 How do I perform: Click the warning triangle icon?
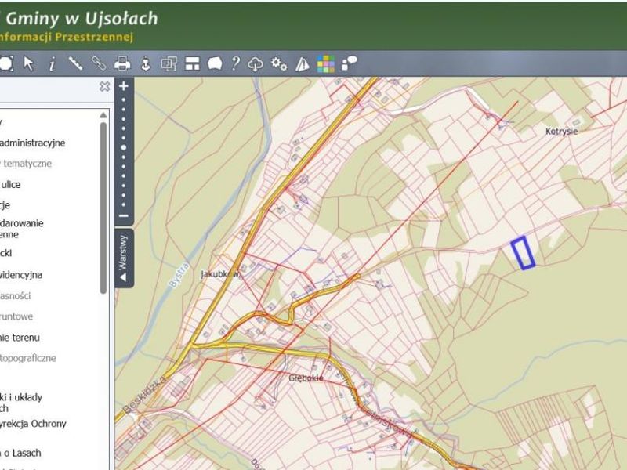pyautogui.click(x=303, y=64)
